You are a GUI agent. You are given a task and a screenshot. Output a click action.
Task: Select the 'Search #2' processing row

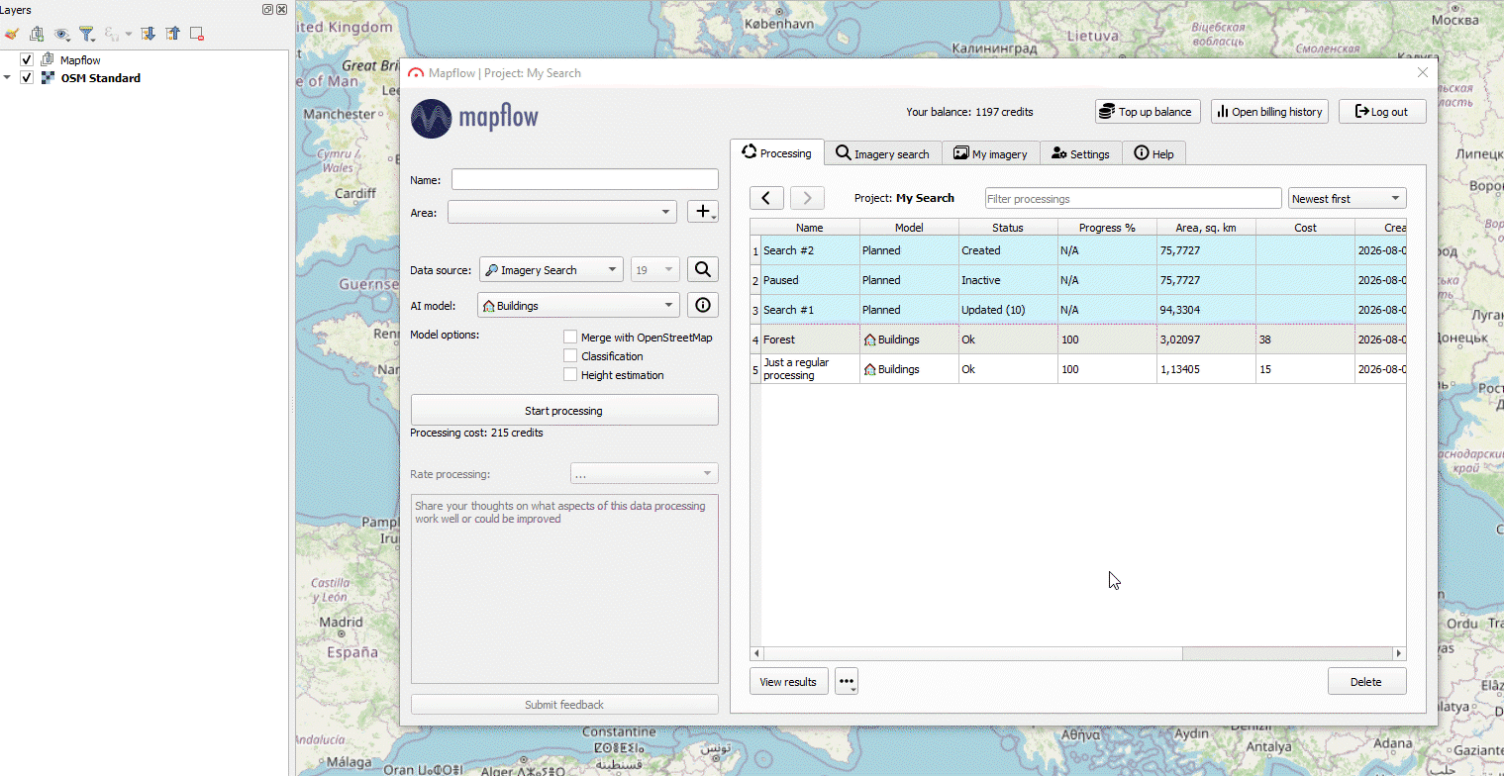[x=1078, y=250]
